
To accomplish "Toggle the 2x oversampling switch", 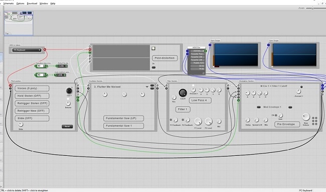I will pyautogui.click(x=153, y=67).
